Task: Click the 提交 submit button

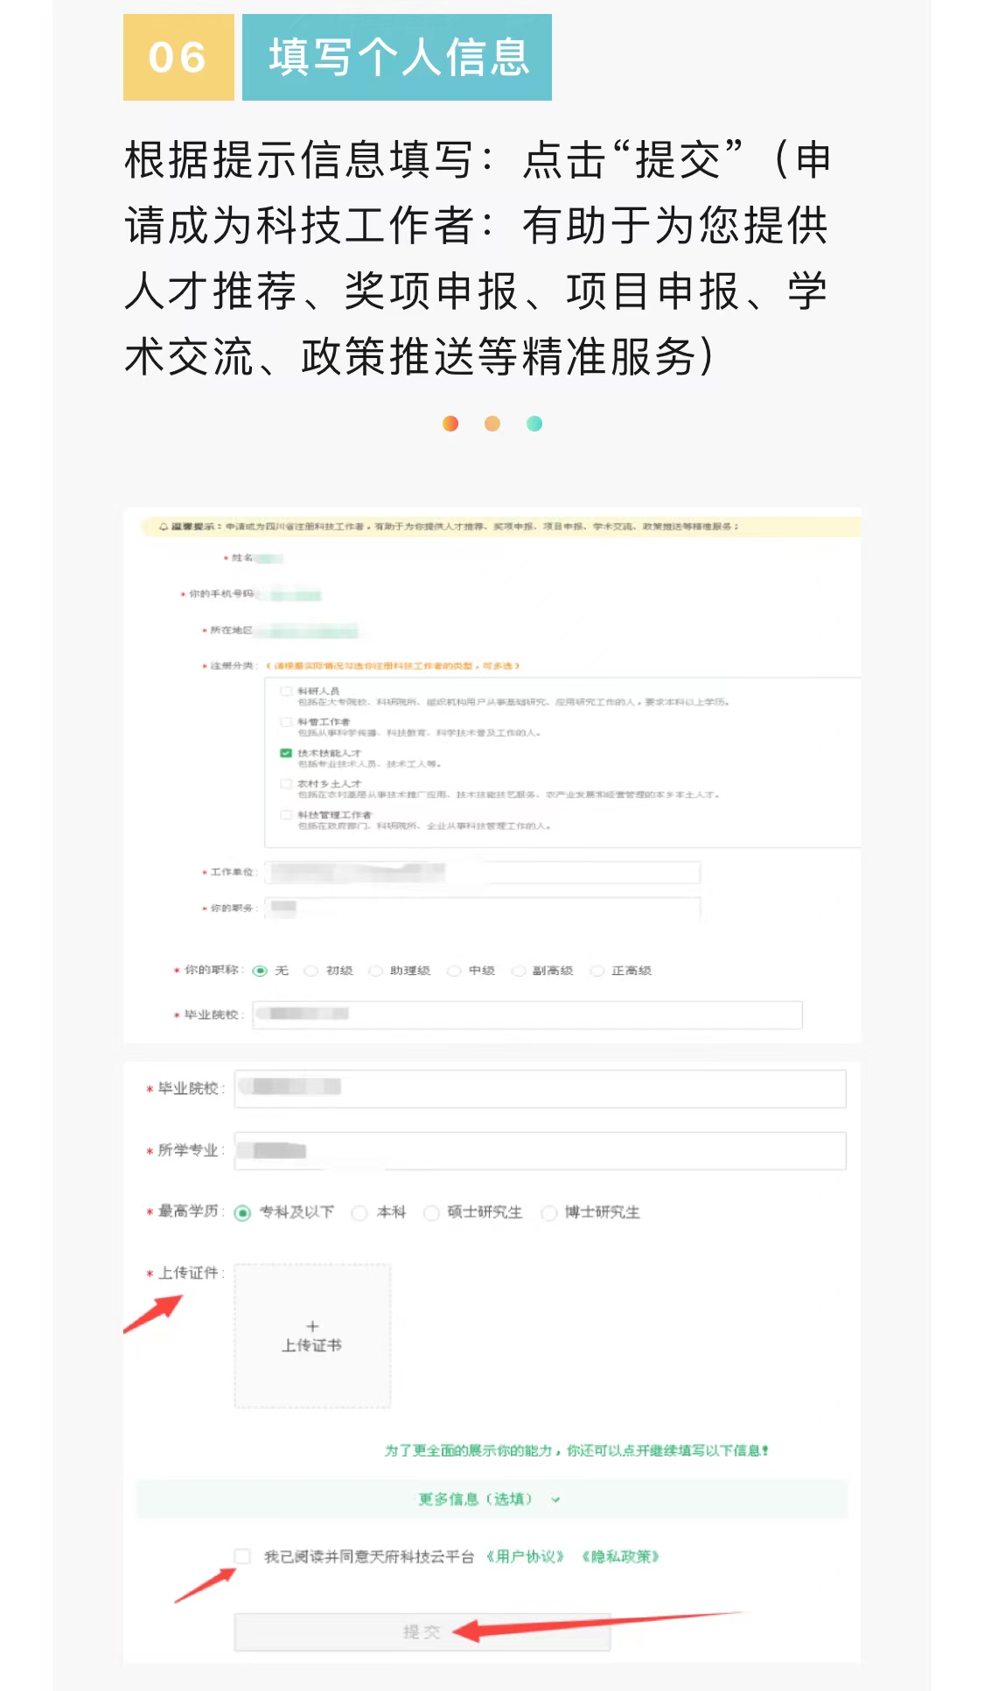Action: point(422,1632)
